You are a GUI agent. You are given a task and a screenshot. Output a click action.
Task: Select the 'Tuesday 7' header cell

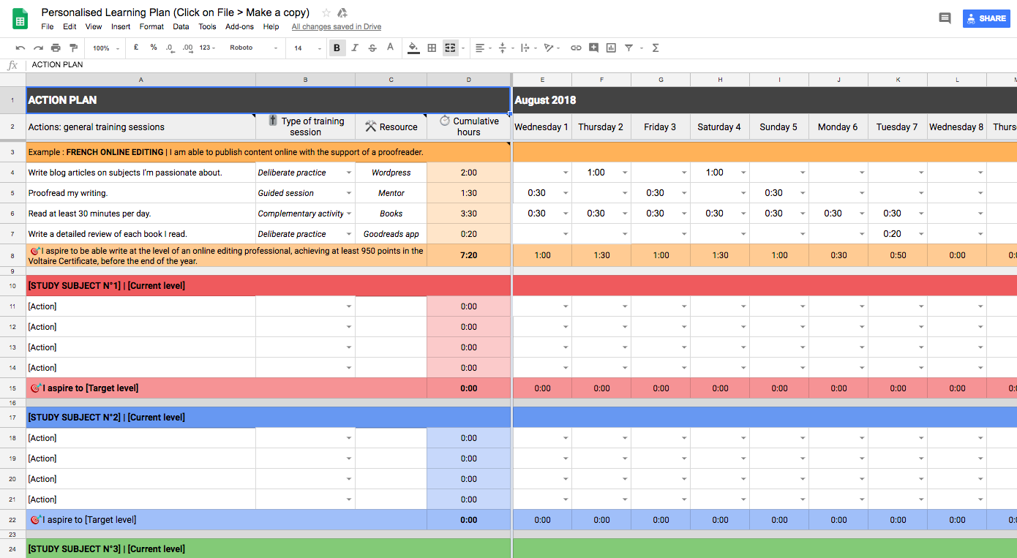coord(897,127)
